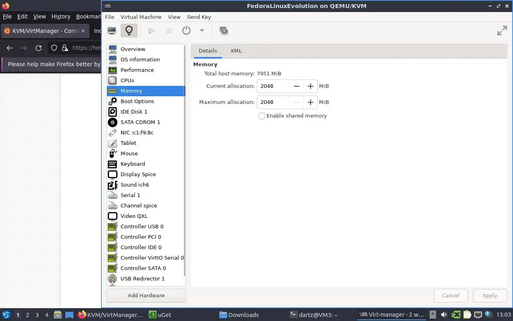Select OS information in the hardware list
The height and width of the screenshot is (321, 513).
[146, 59]
